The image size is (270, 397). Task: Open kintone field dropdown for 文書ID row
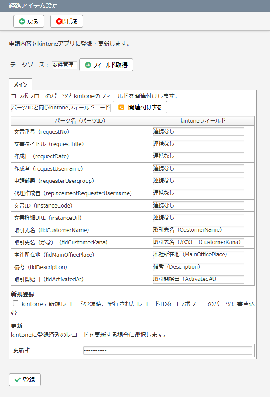(199, 205)
